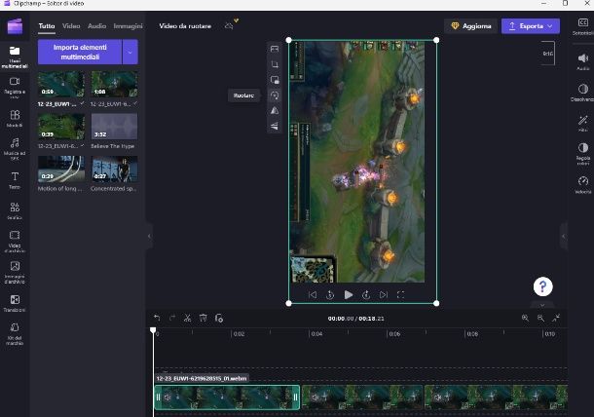This screenshot has height=417, width=594.
Task: Zoom in on the timeline
Action: coord(525,318)
